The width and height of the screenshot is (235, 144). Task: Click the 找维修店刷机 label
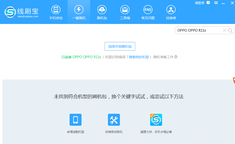(x=114, y=132)
